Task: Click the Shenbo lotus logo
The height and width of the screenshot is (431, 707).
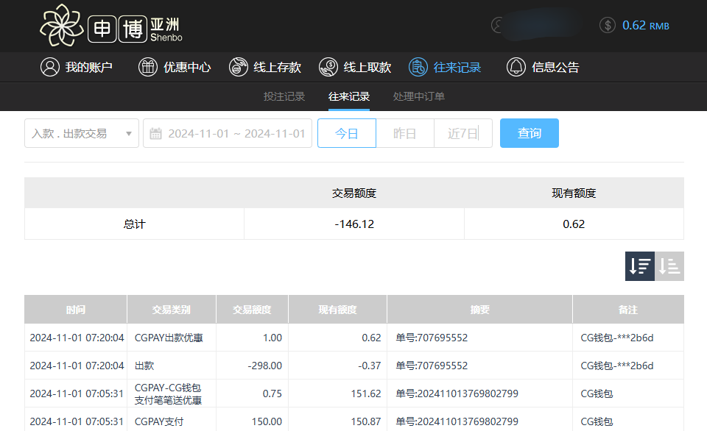Action: (63, 26)
